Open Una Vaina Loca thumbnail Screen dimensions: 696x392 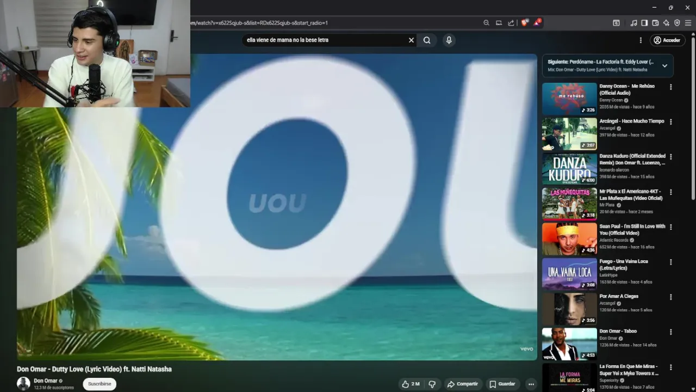click(x=569, y=274)
